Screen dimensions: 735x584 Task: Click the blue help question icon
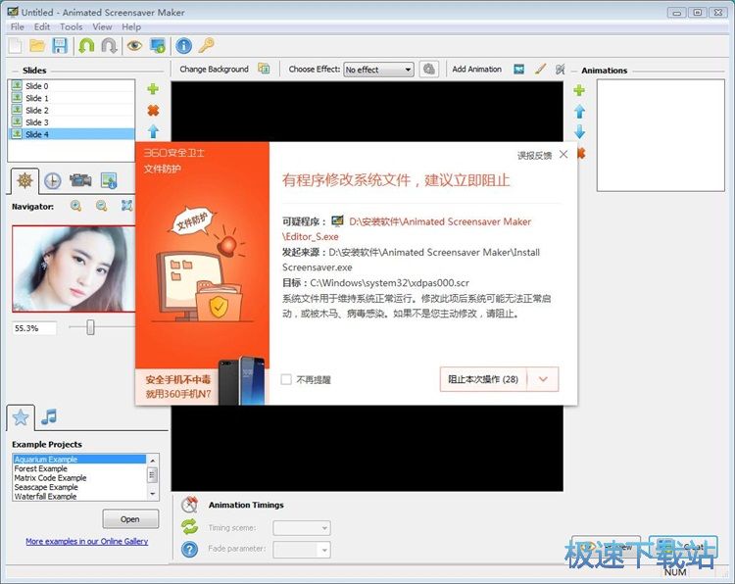pyautogui.click(x=189, y=549)
